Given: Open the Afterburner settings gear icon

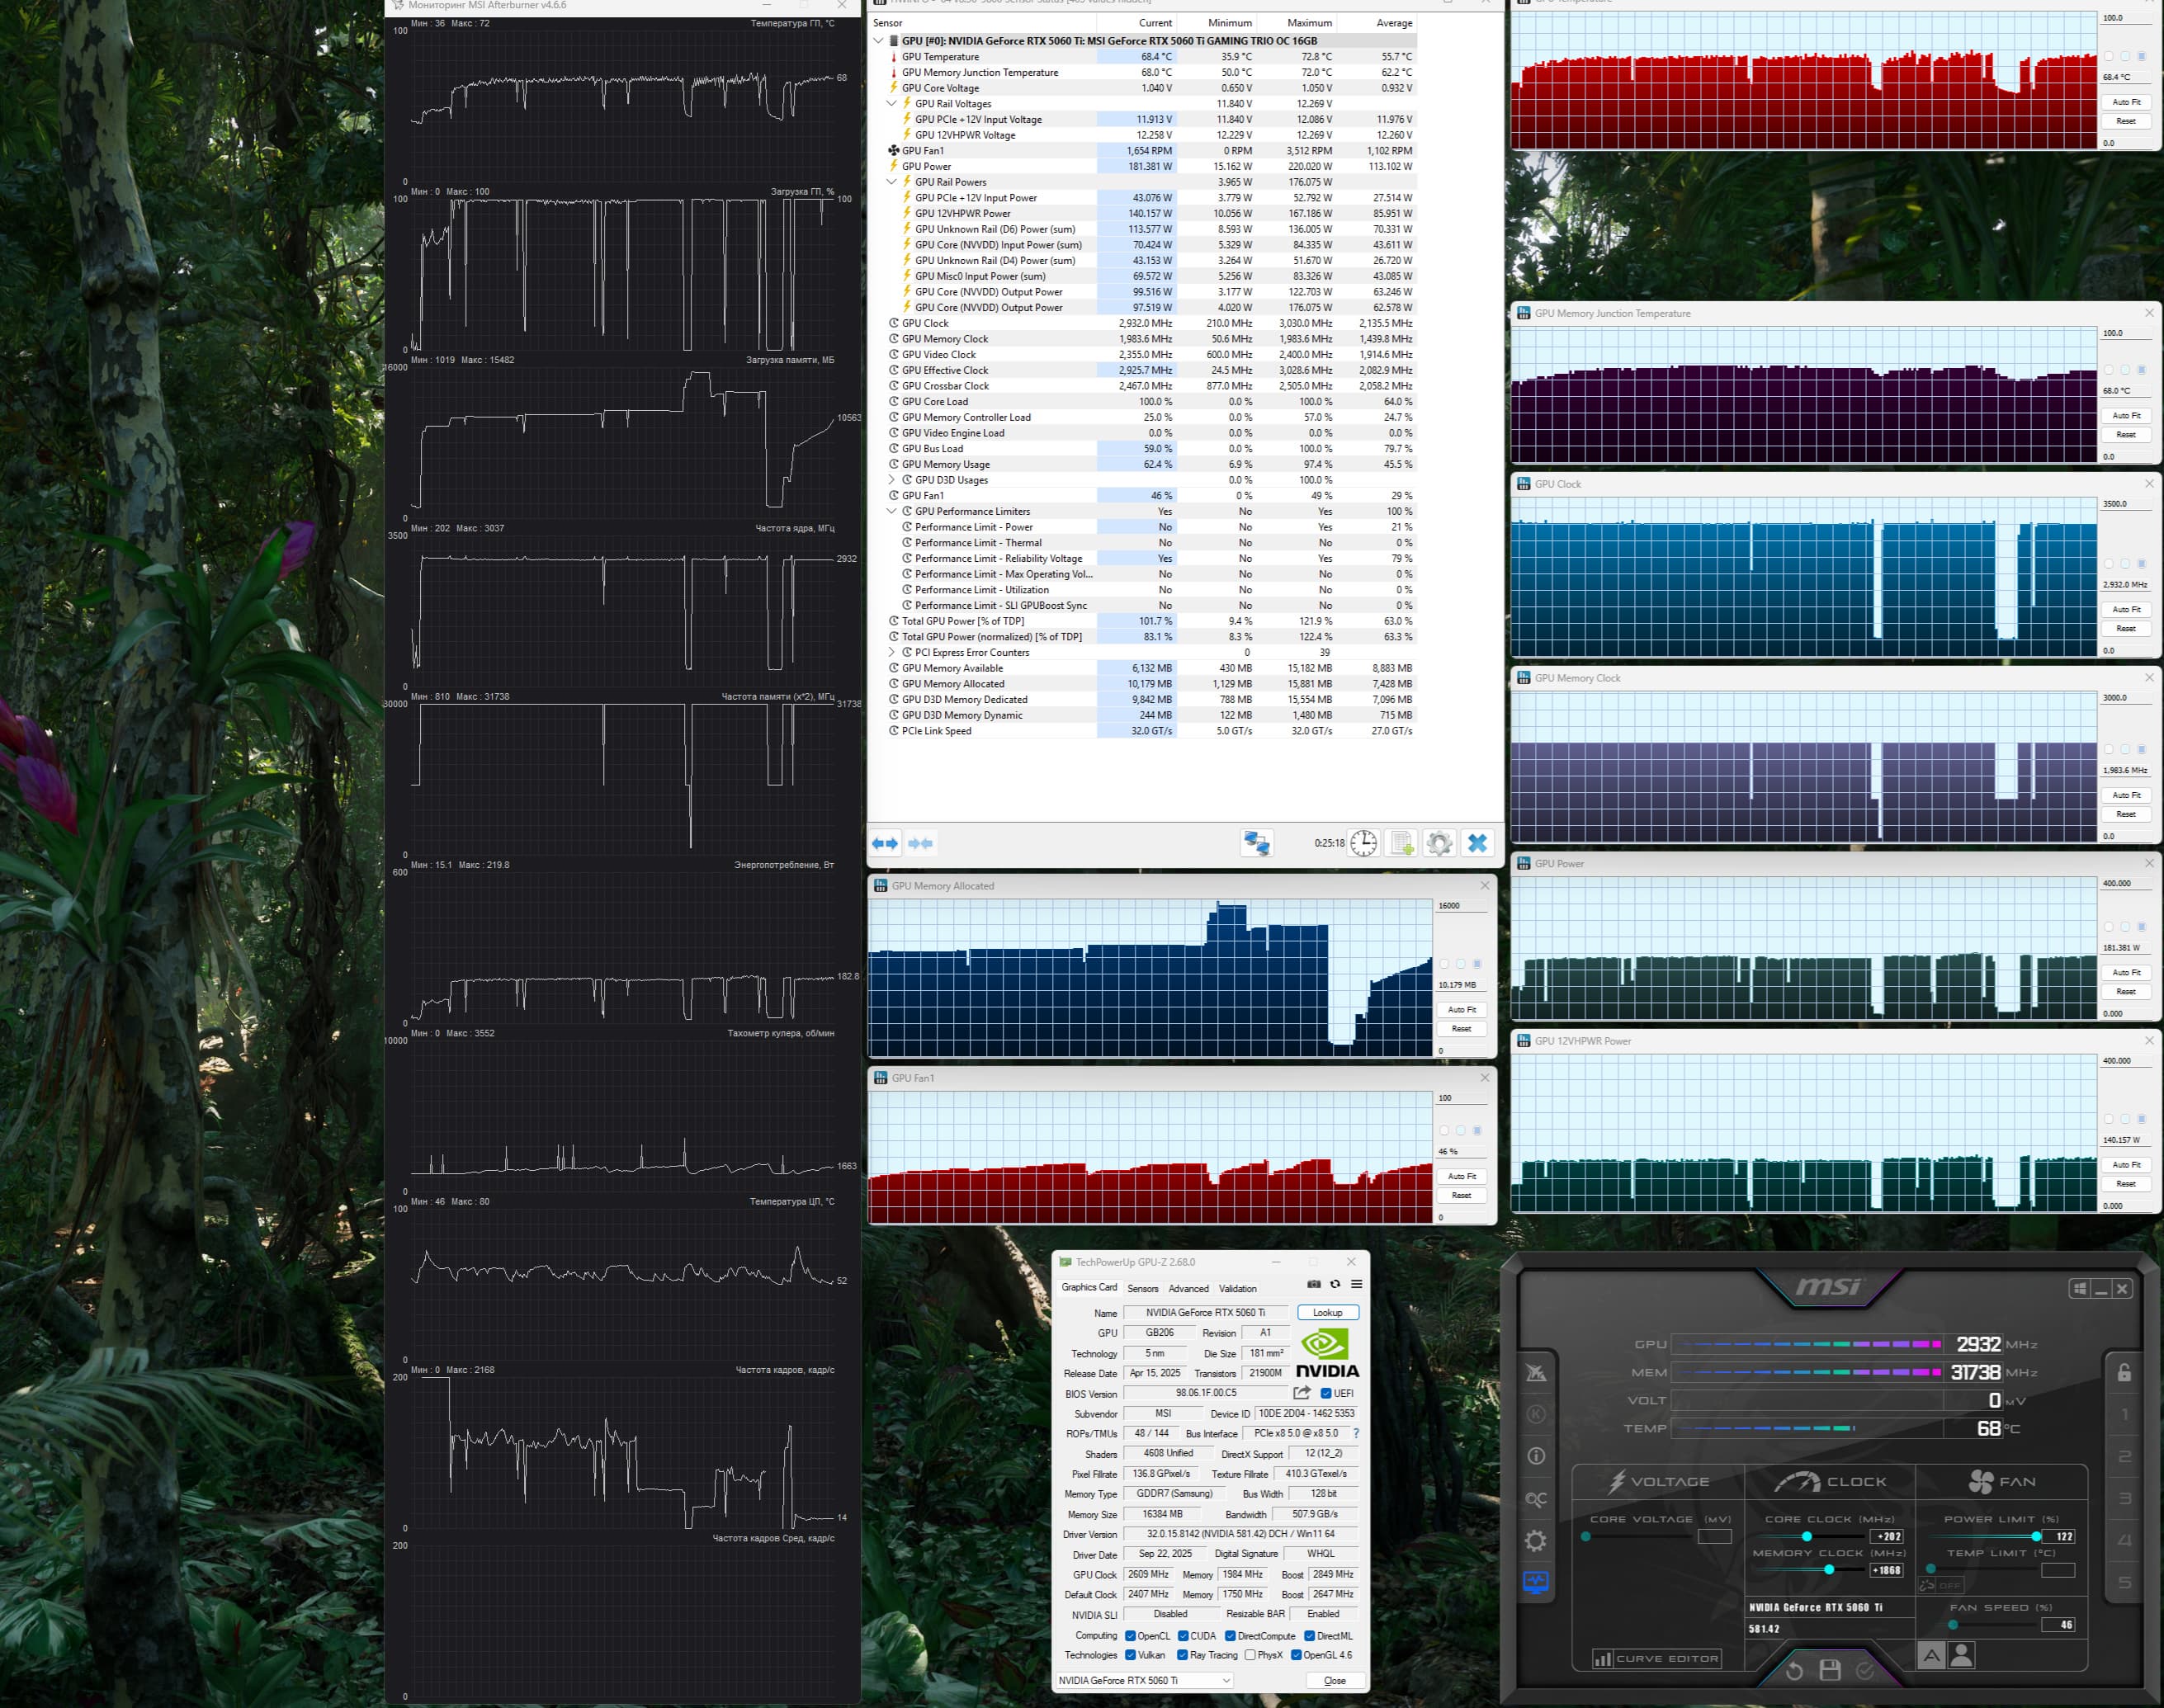Looking at the screenshot, I should coord(1536,1541).
